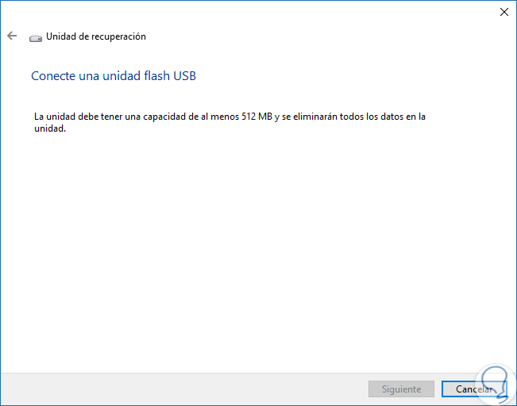Screen dimensions: 517x406
Task: Click the "512 MB" text in description
Action: point(256,117)
